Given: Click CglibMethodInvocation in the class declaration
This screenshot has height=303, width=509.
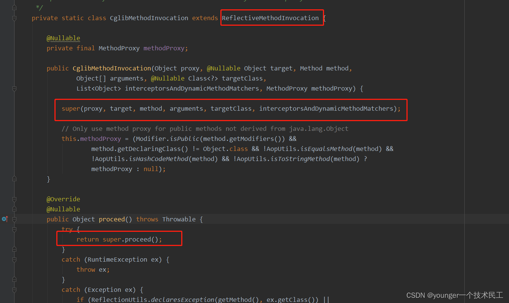Looking at the screenshot, I should [x=149, y=18].
